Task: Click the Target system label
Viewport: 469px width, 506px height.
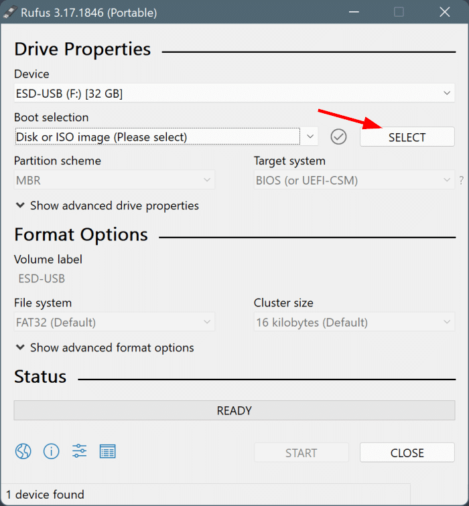Action: point(289,161)
